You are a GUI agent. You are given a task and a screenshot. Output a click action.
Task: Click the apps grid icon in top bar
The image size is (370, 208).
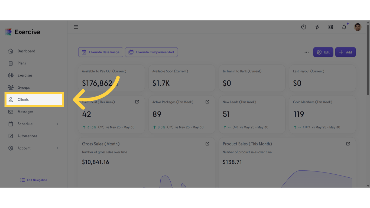(x=330, y=27)
